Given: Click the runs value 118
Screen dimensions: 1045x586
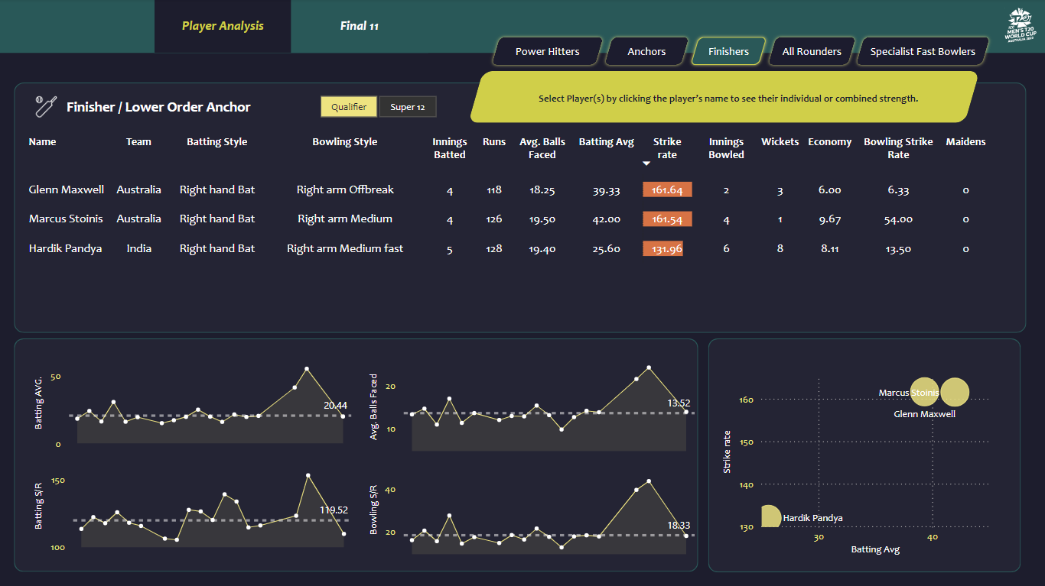Looking at the screenshot, I should point(494,191).
